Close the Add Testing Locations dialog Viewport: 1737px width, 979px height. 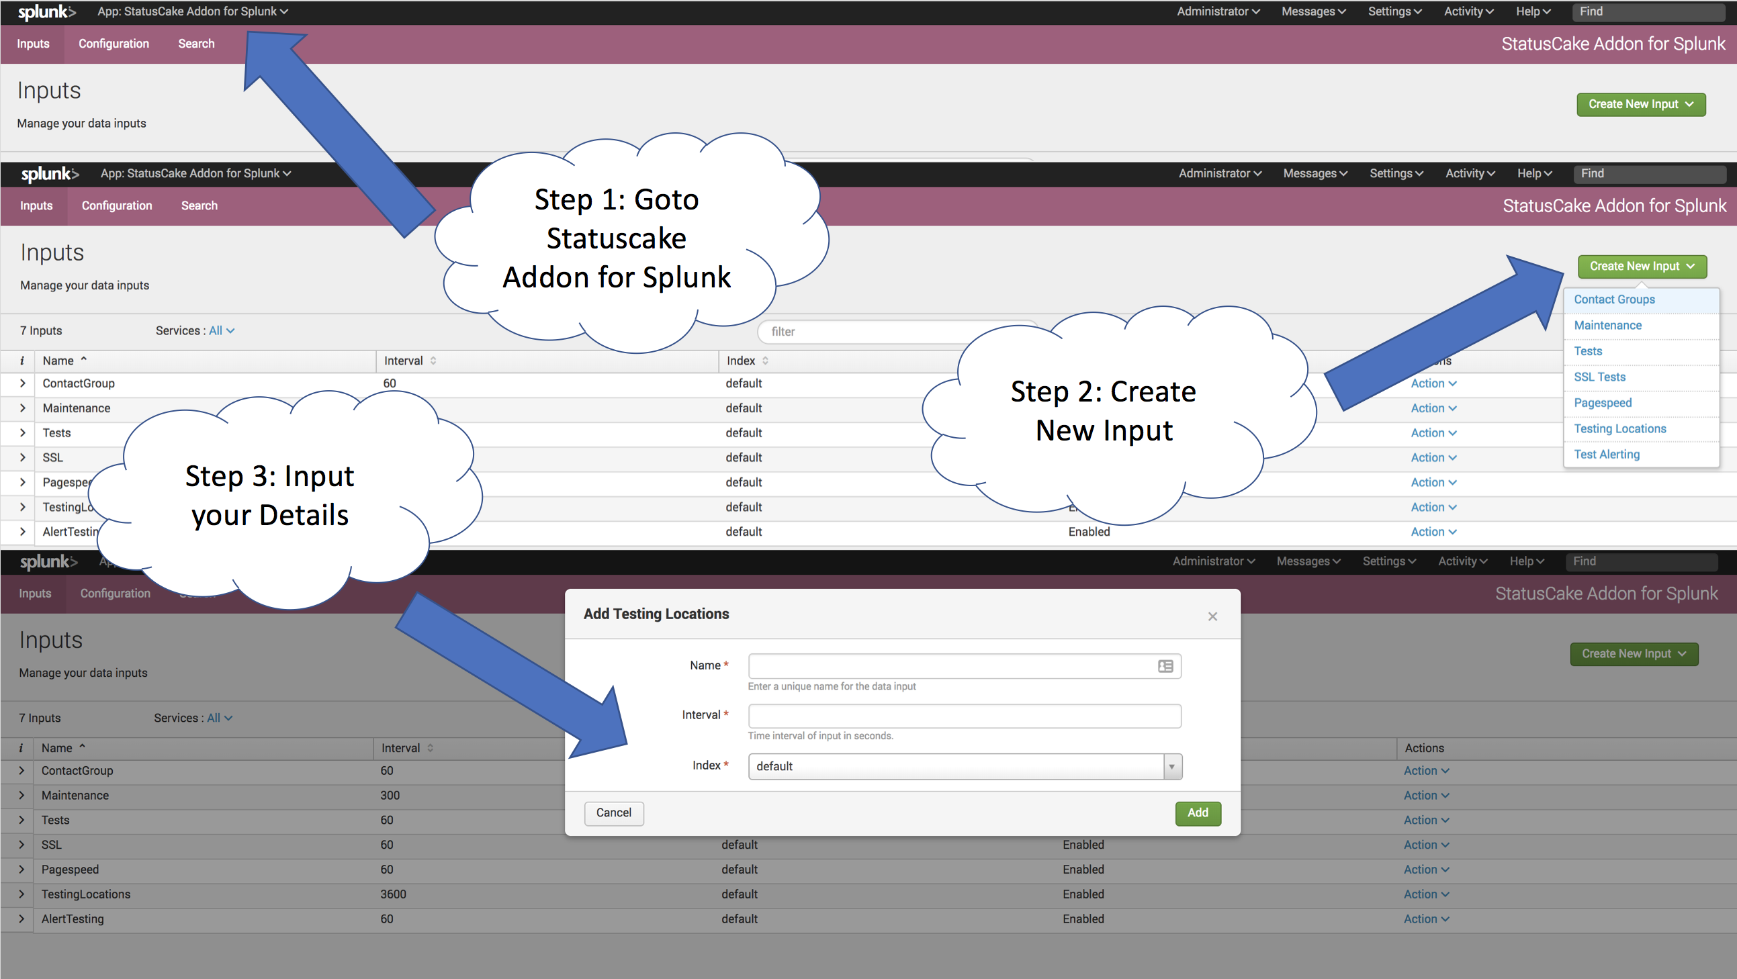point(1212,616)
